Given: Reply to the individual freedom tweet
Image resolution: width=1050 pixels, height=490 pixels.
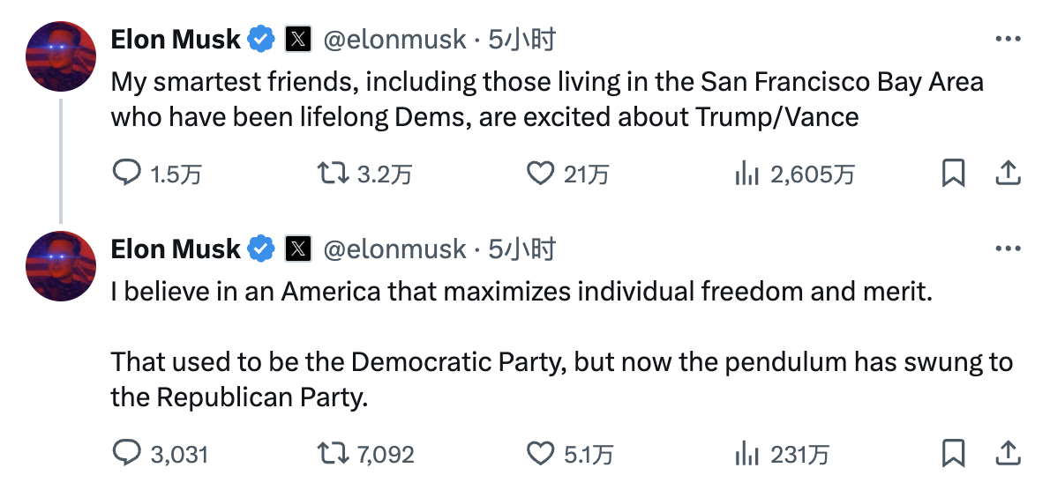Looking at the screenshot, I should (x=129, y=454).
